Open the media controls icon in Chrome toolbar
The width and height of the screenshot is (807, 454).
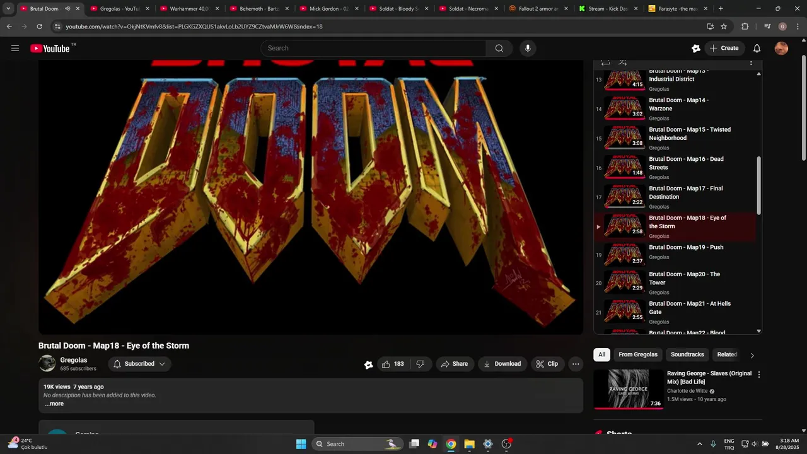point(767,26)
